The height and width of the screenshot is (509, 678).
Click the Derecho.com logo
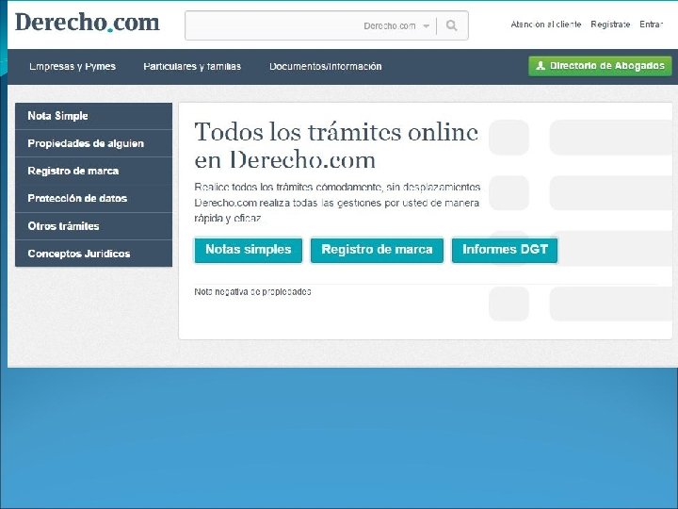tap(88, 22)
